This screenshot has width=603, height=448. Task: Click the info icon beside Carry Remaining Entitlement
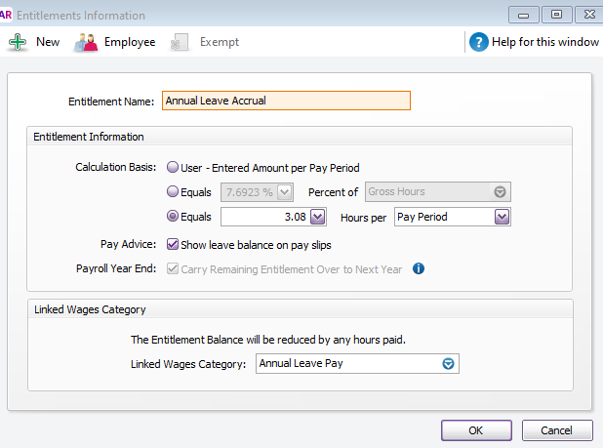419,268
